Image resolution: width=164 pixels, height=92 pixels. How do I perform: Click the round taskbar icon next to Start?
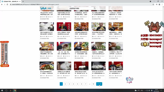point(6,90)
